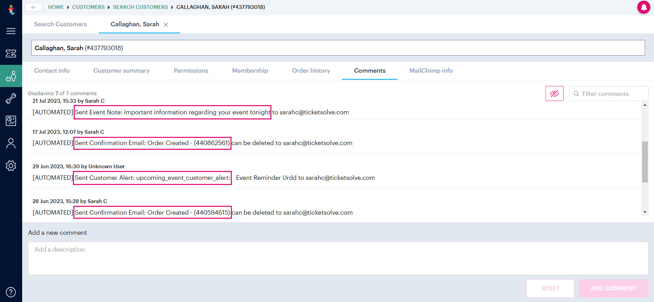Select the customers sidebar icon

[x=11, y=76]
